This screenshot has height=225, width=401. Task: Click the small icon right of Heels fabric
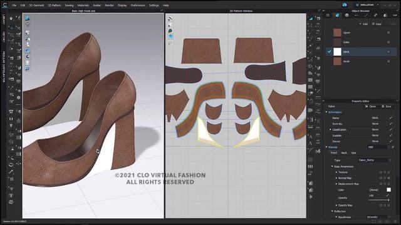(x=388, y=61)
